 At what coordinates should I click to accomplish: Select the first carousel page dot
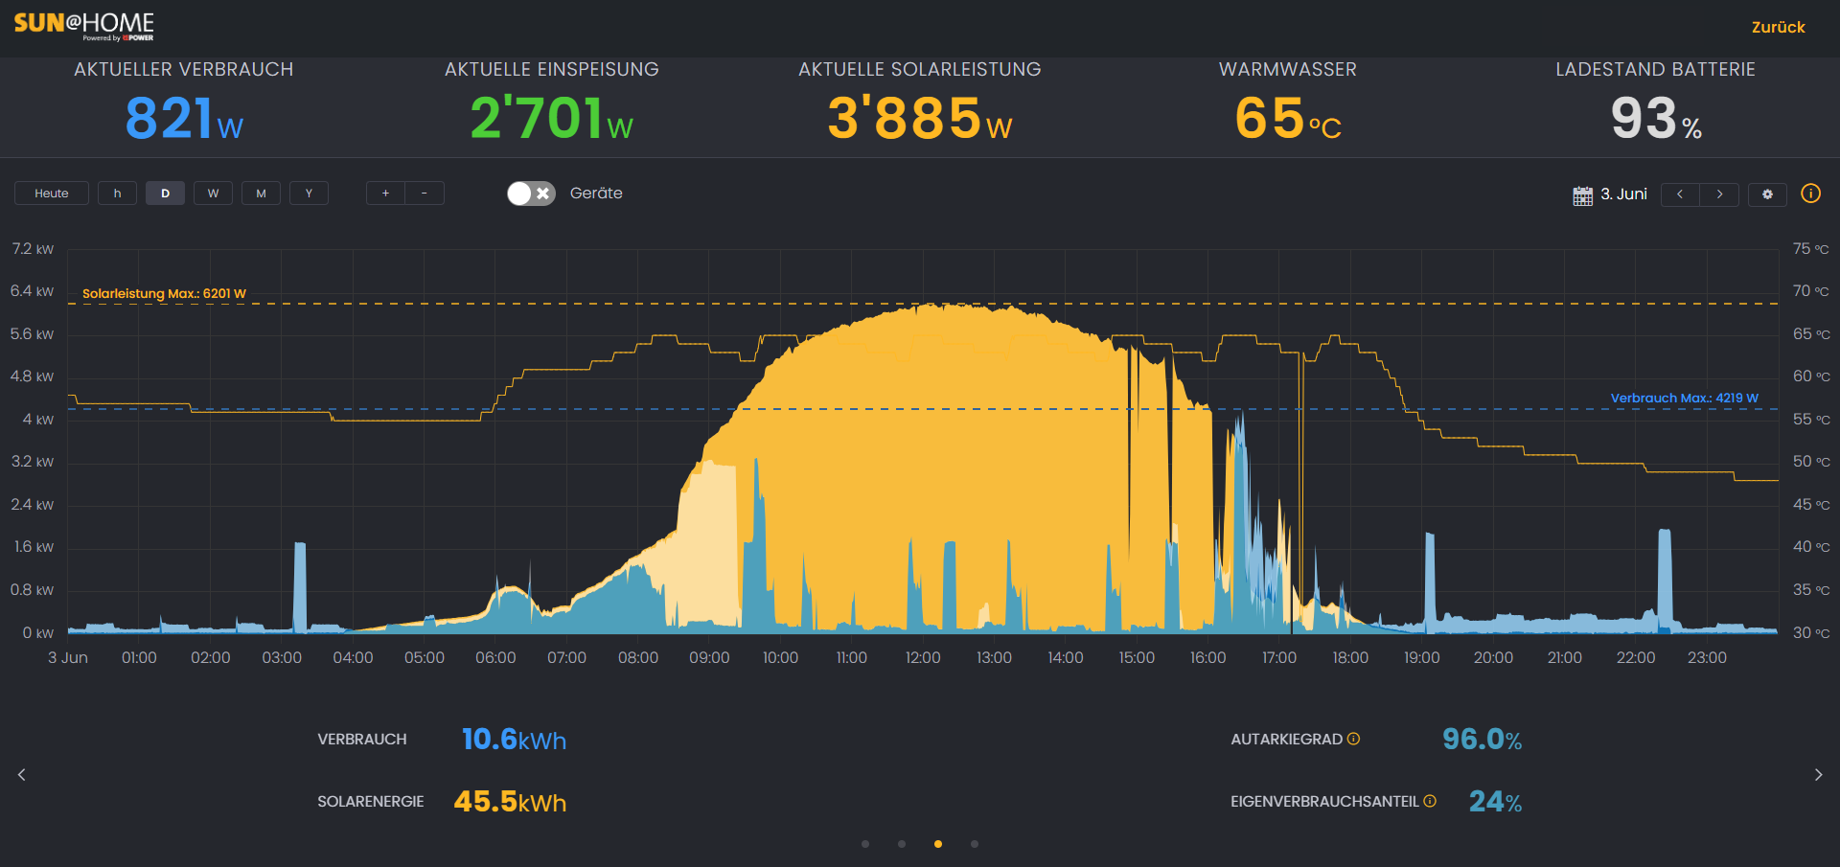[865, 844]
